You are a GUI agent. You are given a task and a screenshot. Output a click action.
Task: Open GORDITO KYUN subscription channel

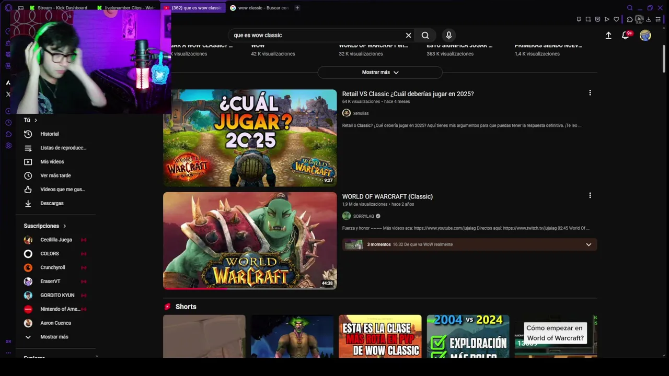tap(57, 295)
